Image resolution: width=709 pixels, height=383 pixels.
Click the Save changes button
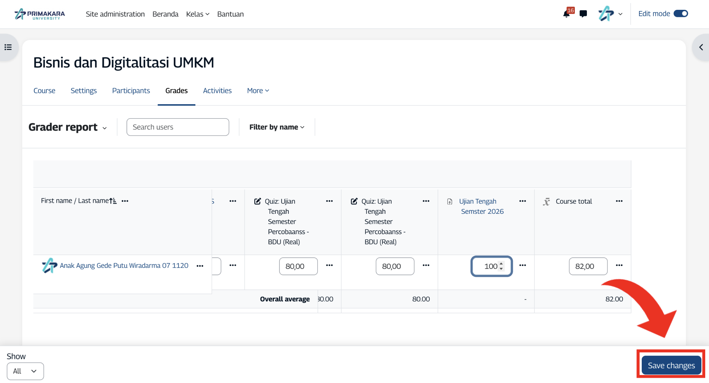point(671,365)
